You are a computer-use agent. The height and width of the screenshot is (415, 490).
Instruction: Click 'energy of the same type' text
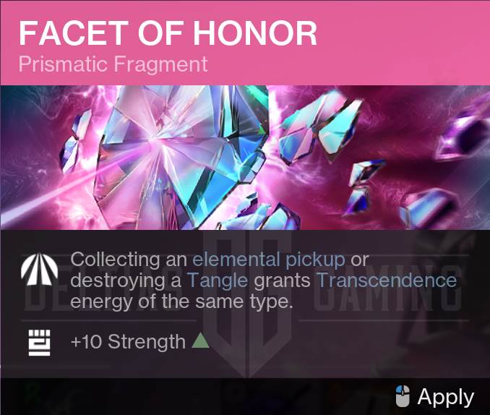click(x=181, y=301)
